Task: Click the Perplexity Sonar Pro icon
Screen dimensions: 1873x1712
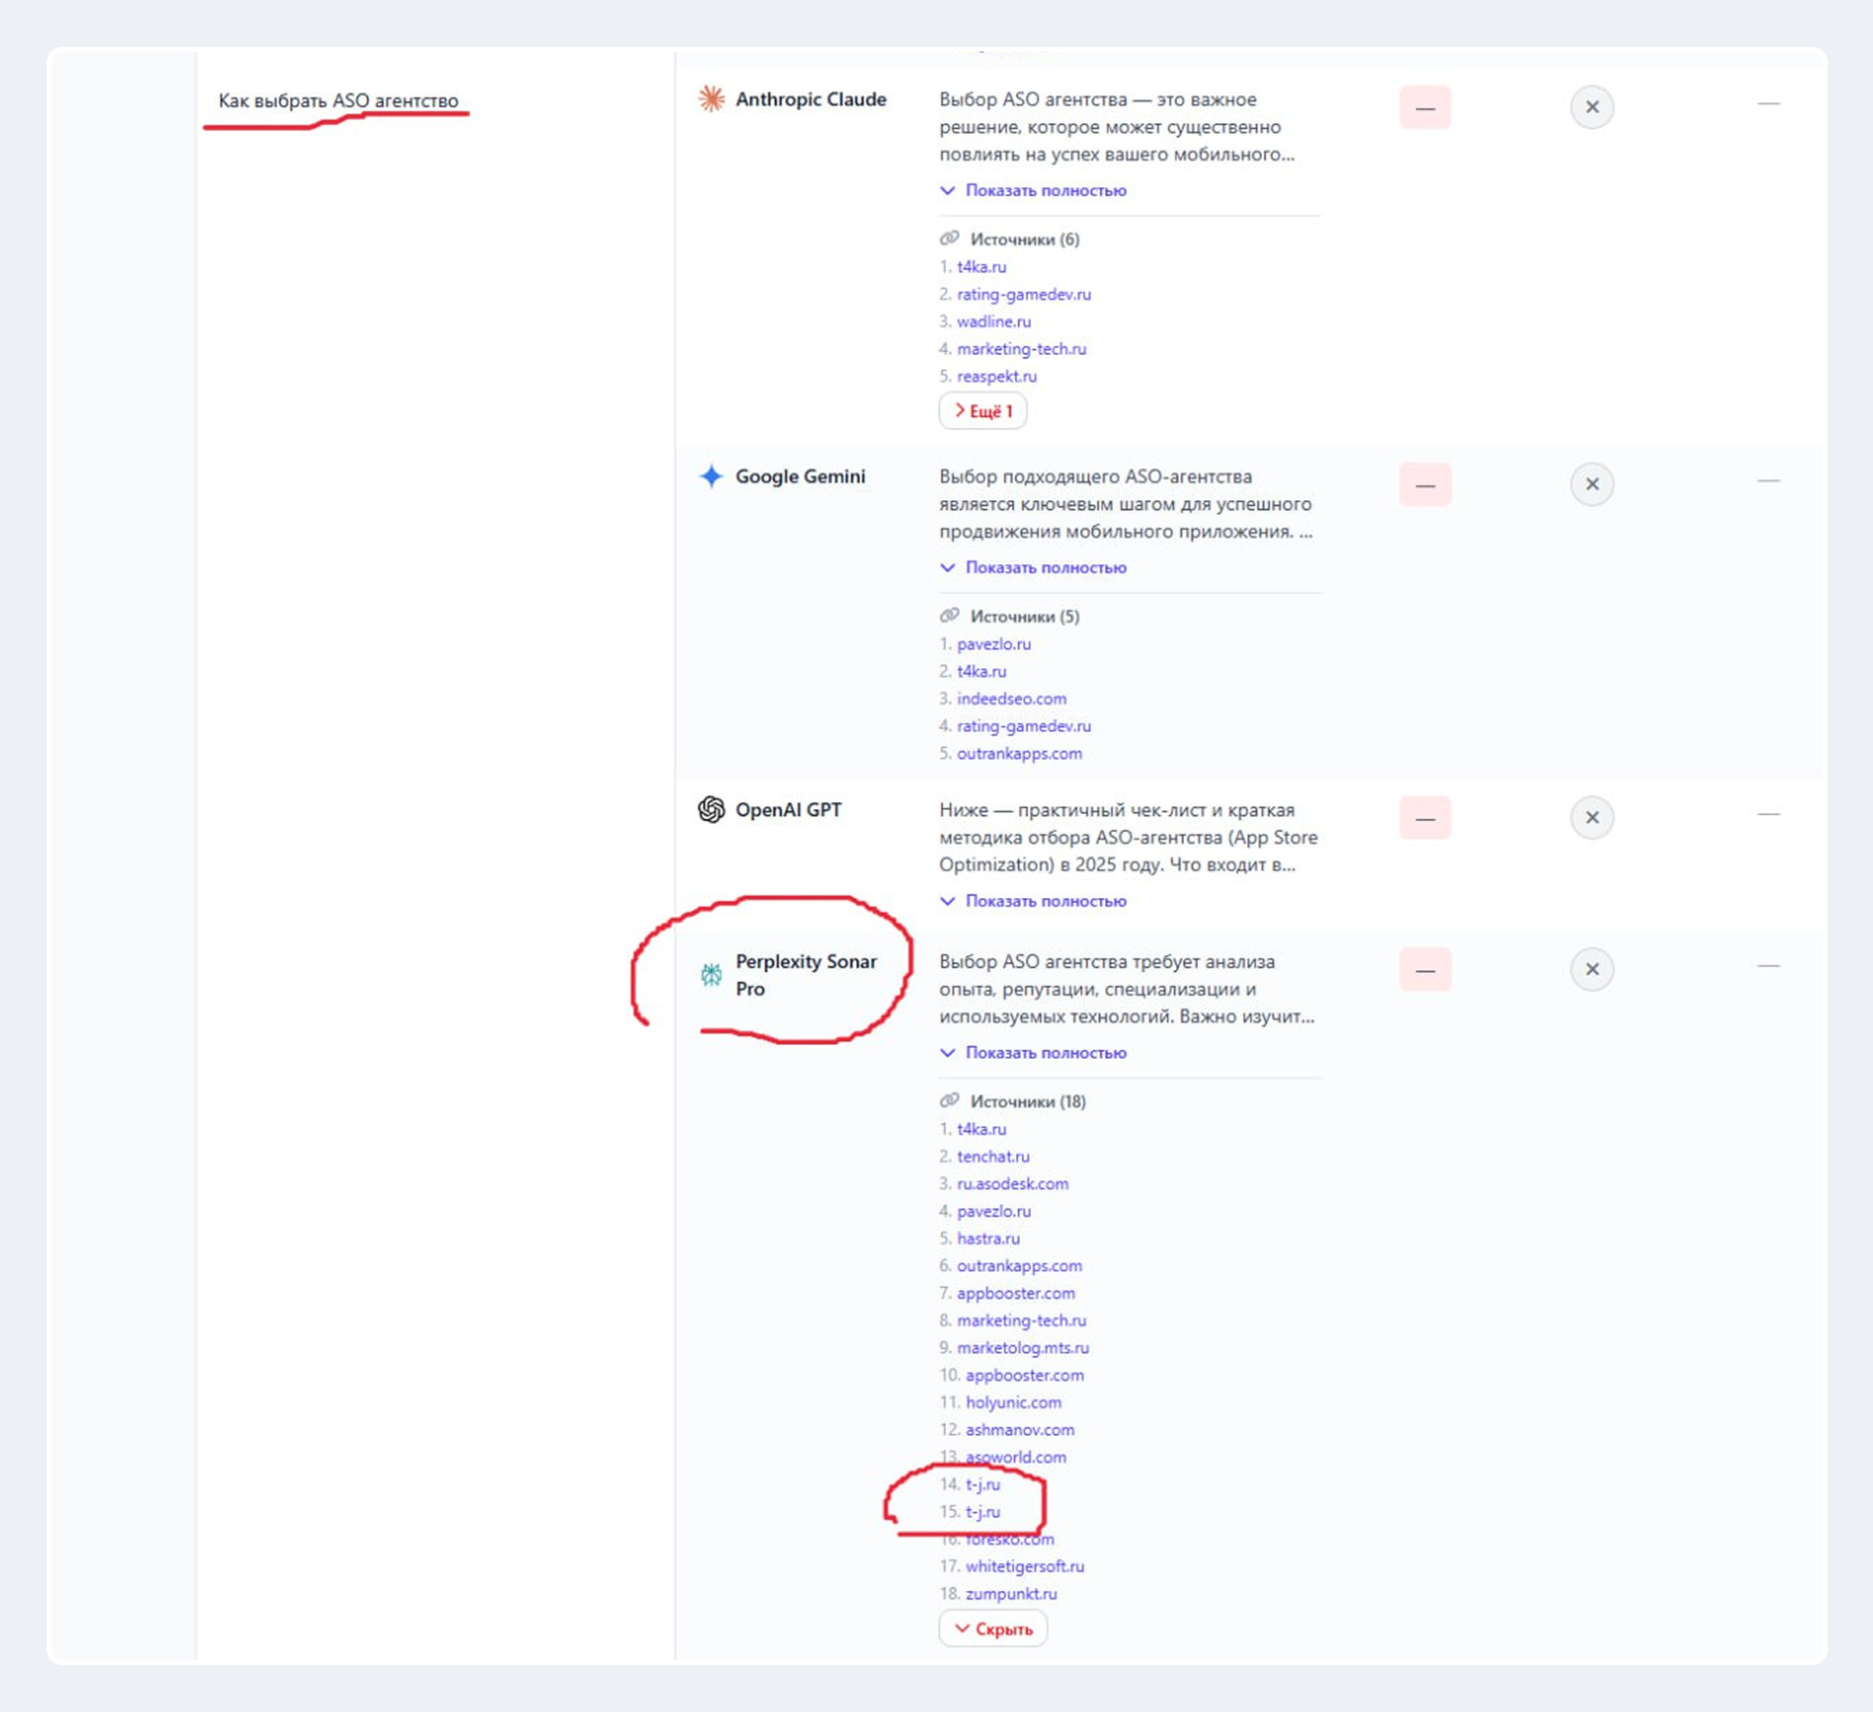Action: pyautogui.click(x=711, y=975)
